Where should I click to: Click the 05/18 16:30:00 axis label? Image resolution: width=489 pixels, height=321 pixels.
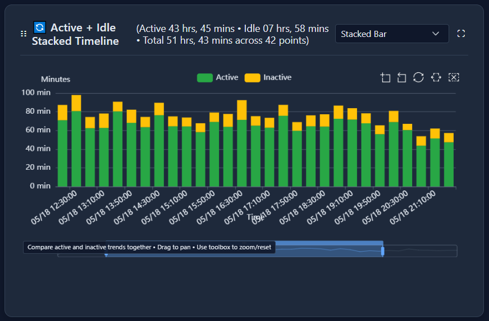[220, 207]
